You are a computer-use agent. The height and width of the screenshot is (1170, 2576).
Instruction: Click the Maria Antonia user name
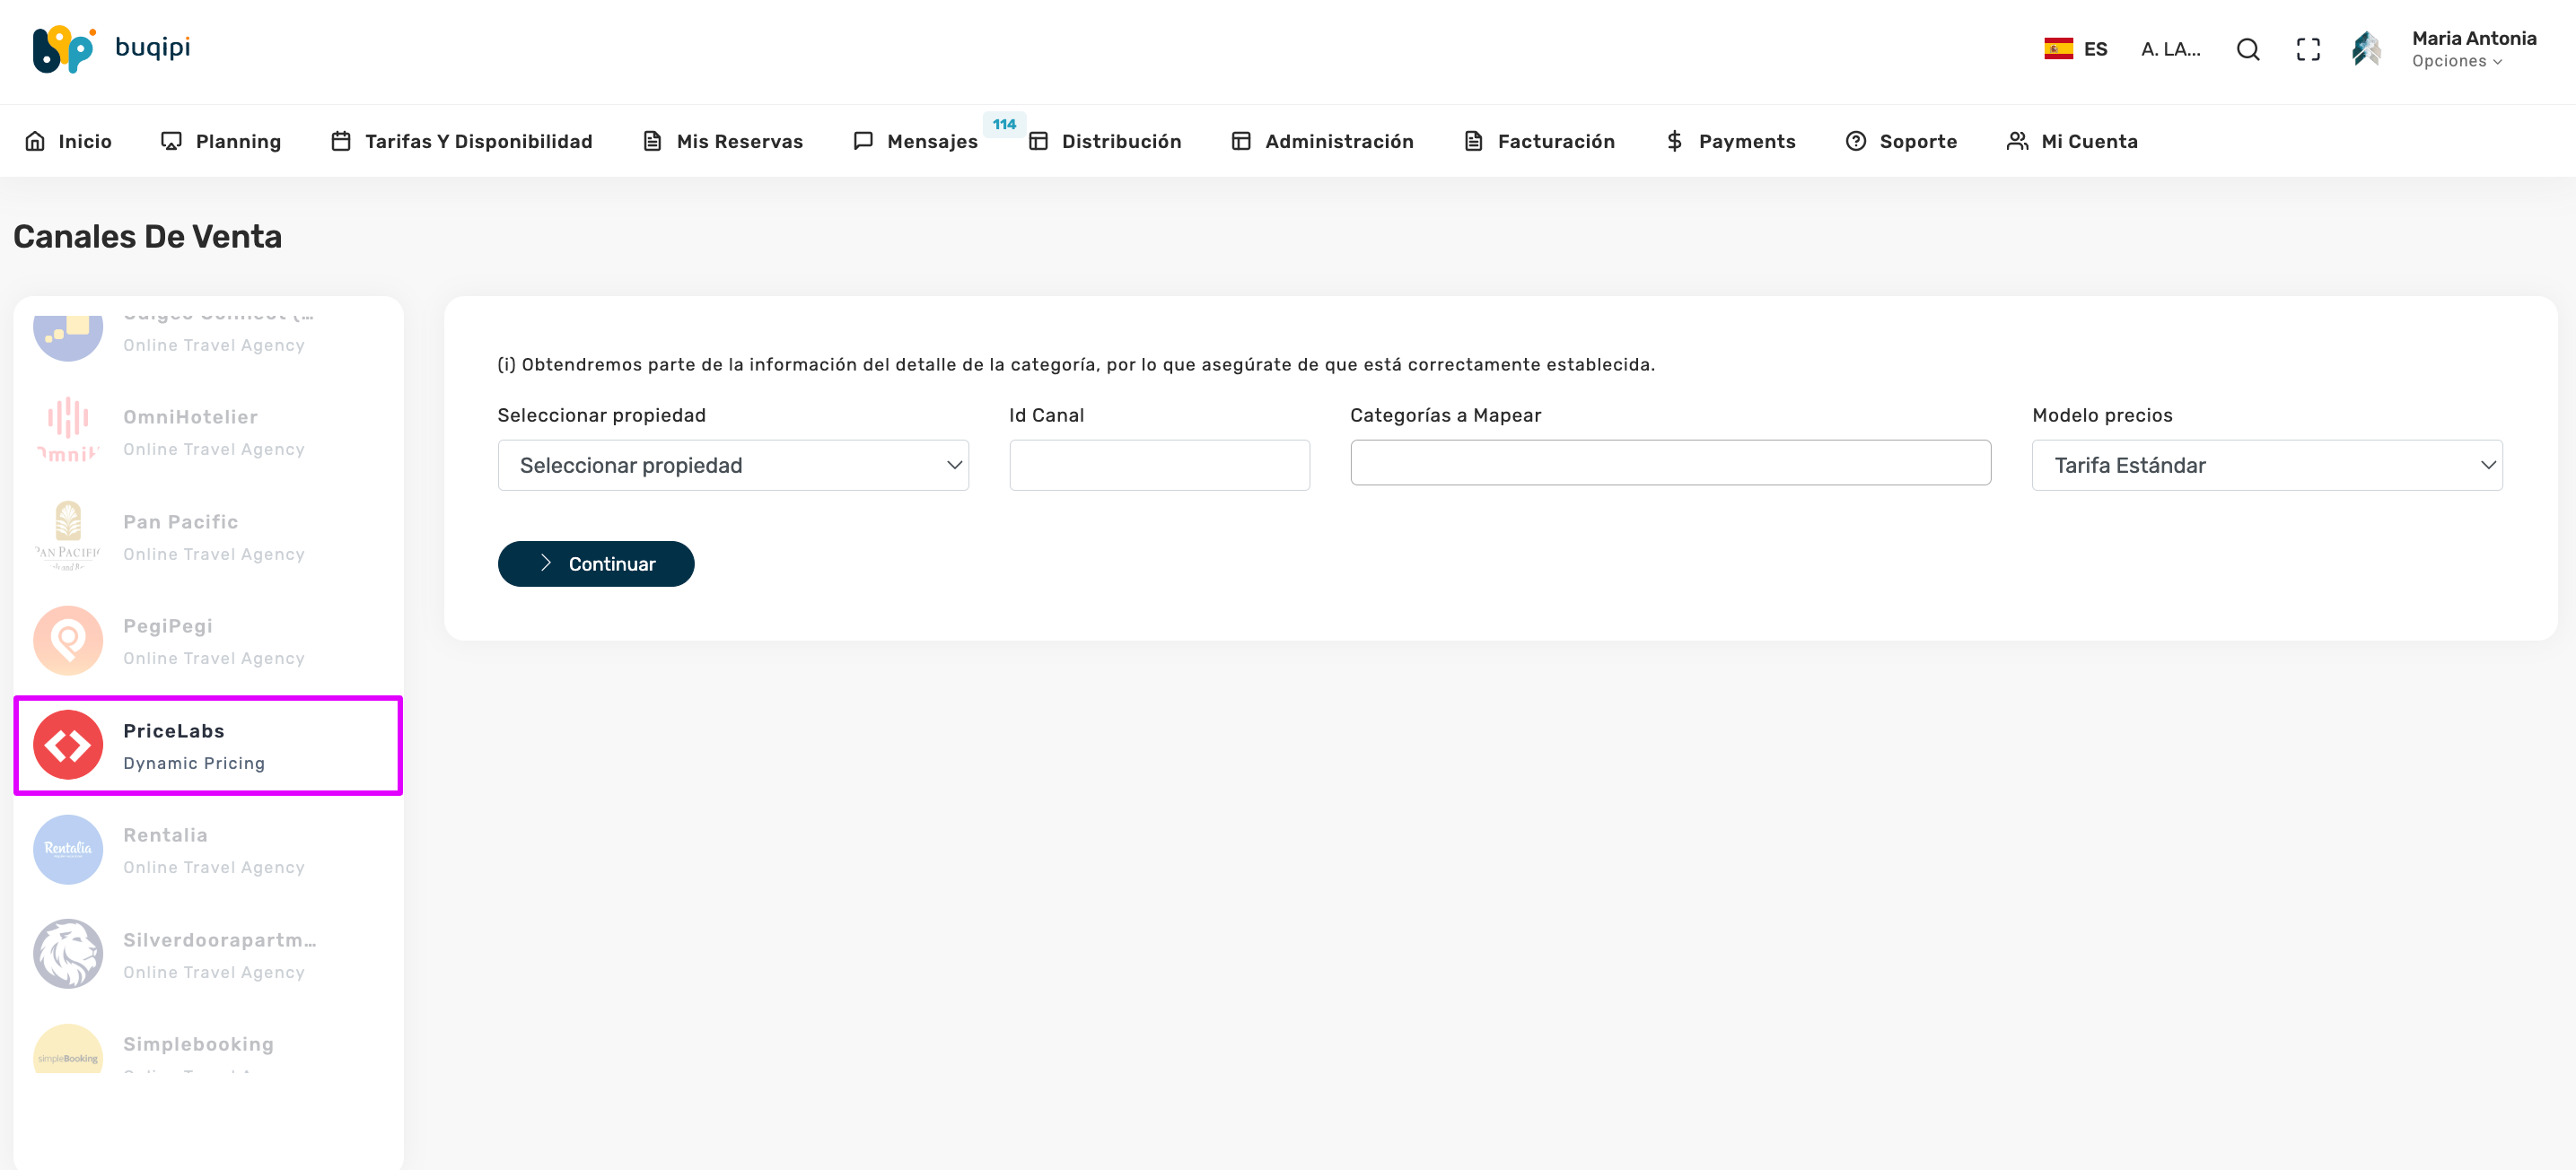click(x=2473, y=38)
